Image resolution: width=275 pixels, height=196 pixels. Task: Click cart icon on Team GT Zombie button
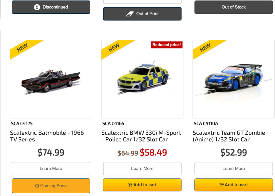(222, 185)
